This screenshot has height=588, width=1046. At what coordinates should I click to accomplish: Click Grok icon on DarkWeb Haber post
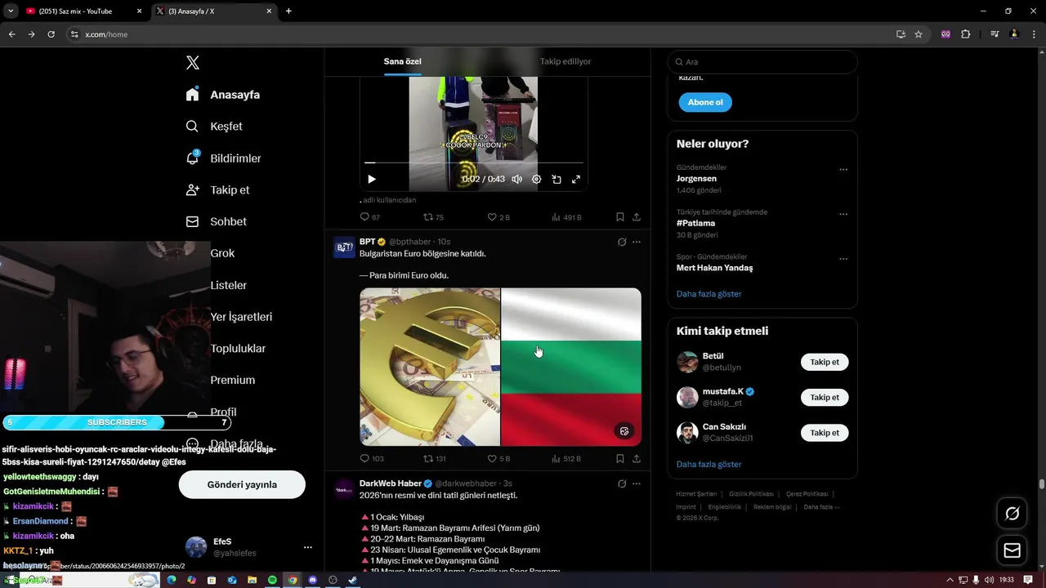tap(622, 483)
